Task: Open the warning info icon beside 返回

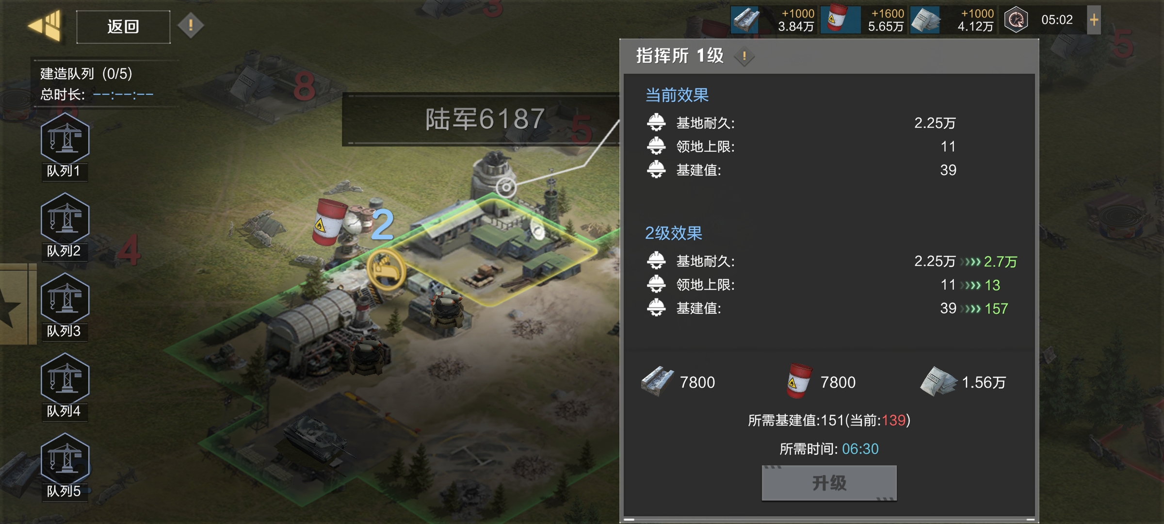Action: (191, 25)
